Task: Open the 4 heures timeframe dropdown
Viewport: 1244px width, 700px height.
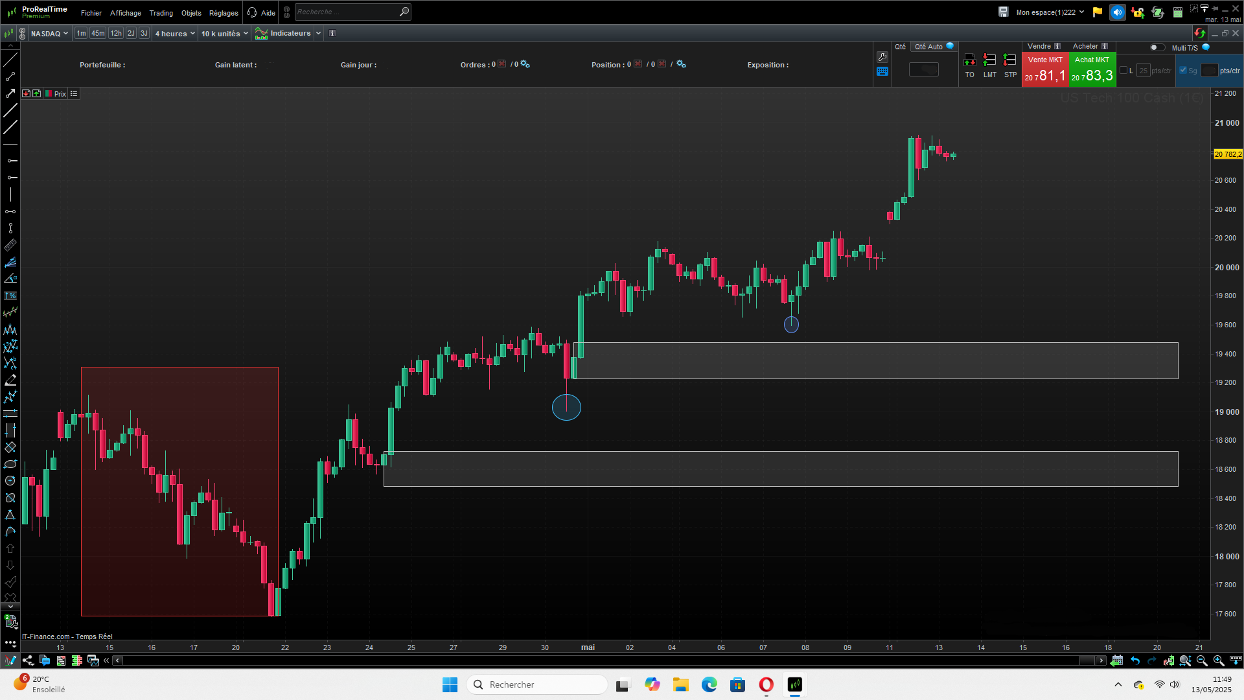Action: coord(175,34)
